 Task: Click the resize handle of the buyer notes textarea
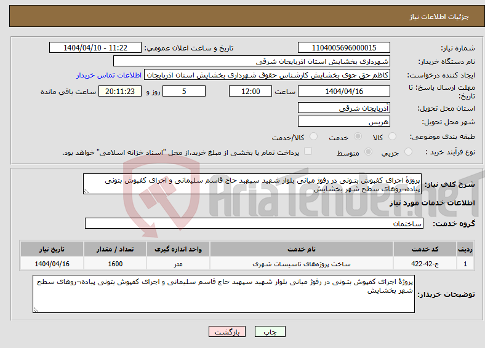point(36,309)
